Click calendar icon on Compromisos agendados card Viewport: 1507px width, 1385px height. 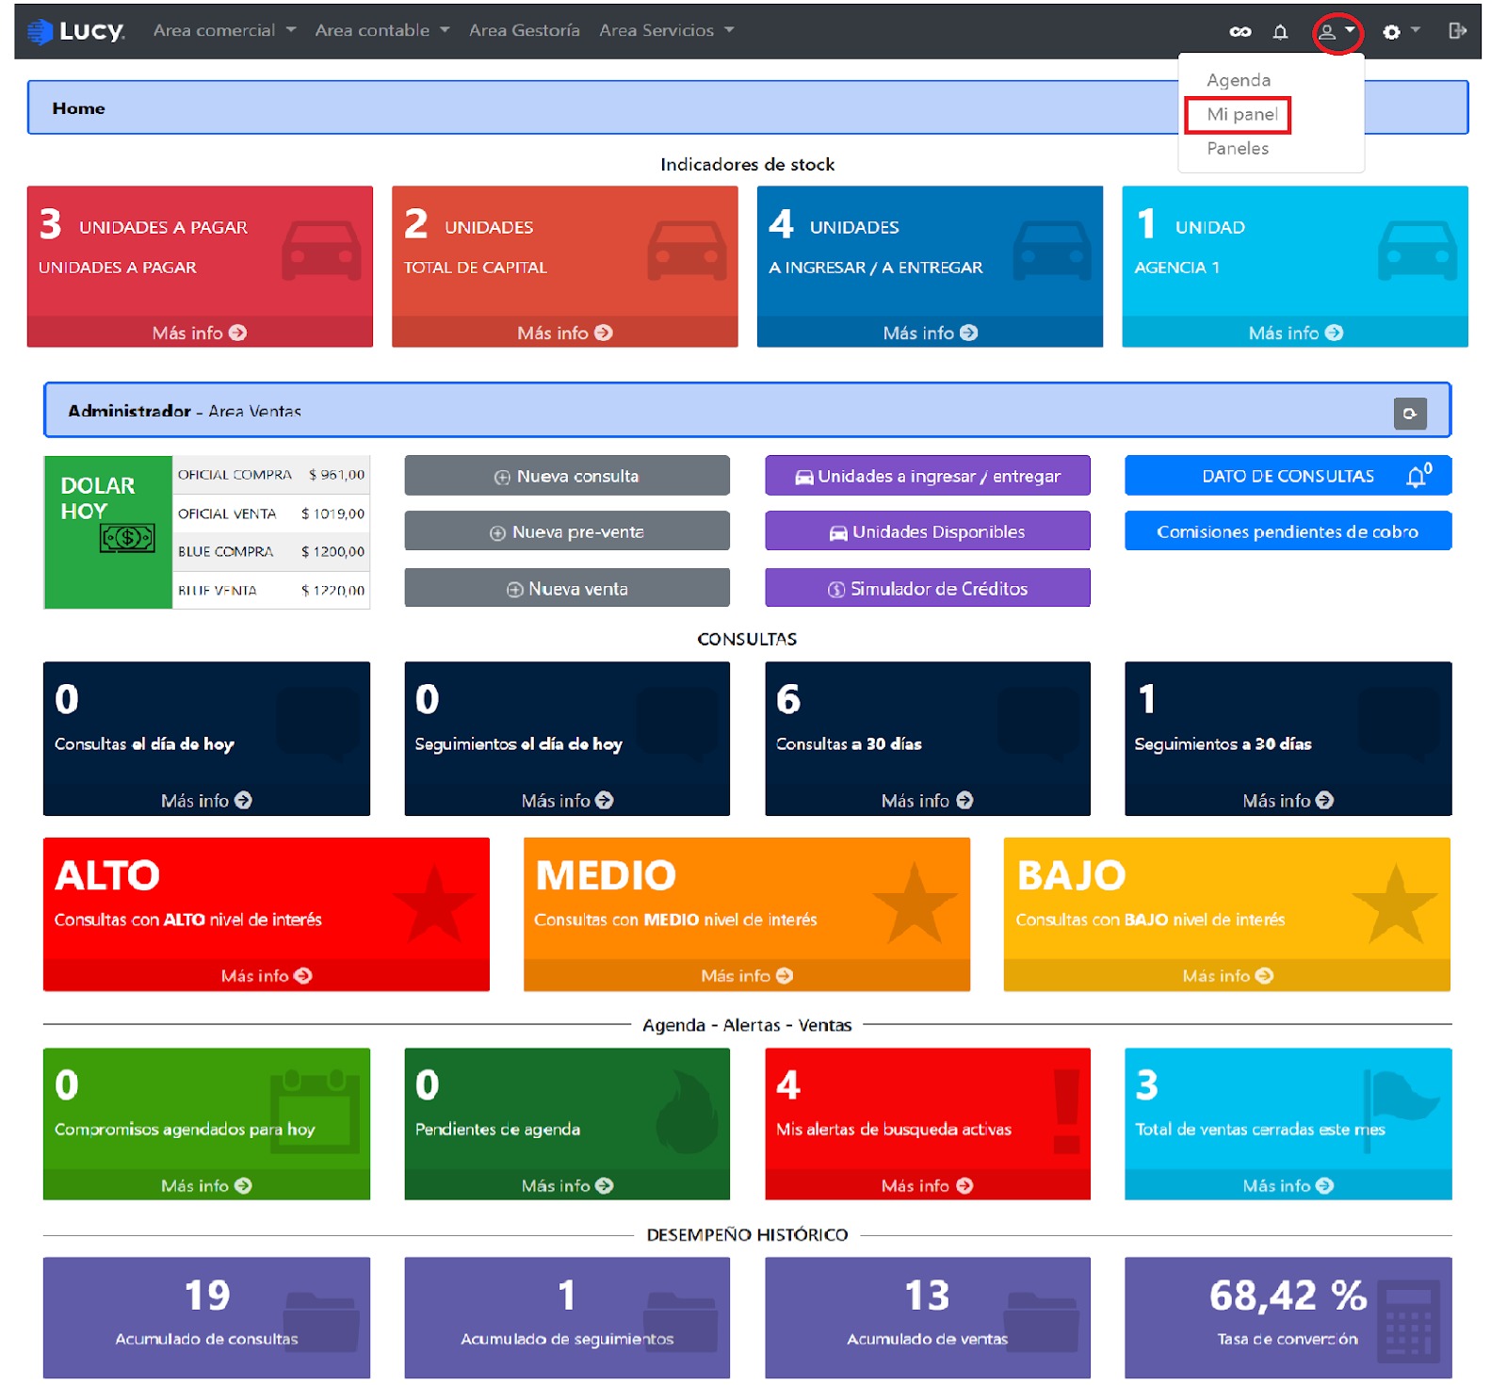click(316, 1112)
